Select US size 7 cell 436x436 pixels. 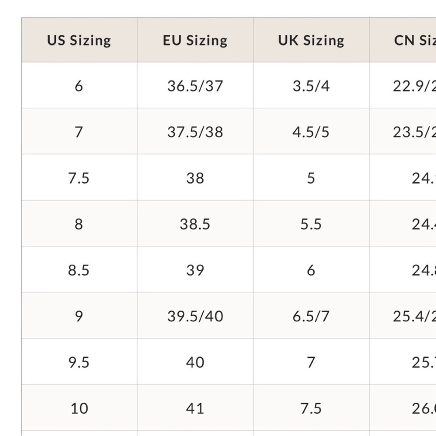pyautogui.click(x=78, y=132)
